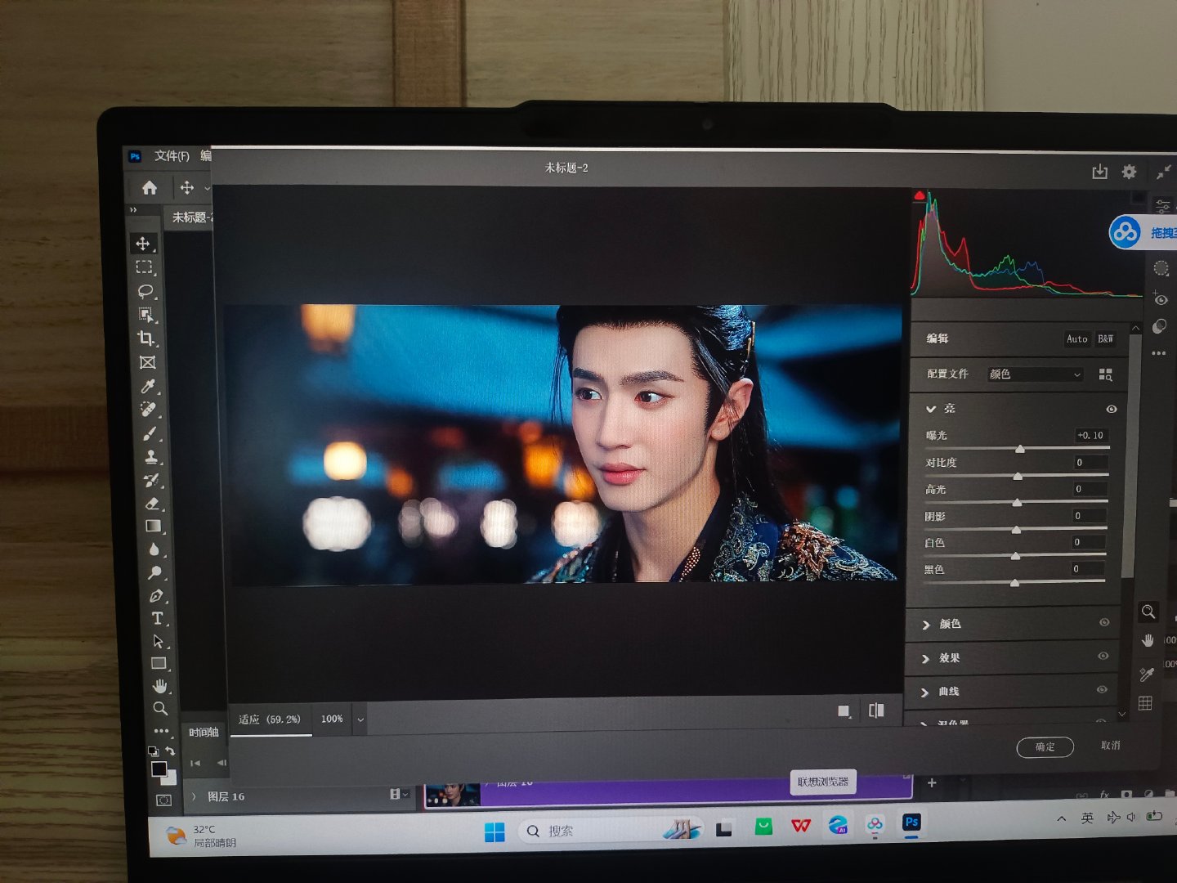The height and width of the screenshot is (883, 1177).
Task: Select the Path Selection tool
Action: [x=159, y=642]
